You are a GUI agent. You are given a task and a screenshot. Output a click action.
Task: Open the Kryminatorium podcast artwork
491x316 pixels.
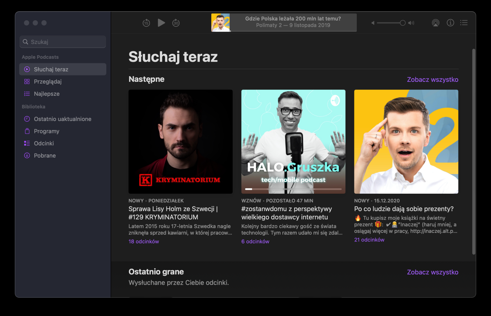180,142
